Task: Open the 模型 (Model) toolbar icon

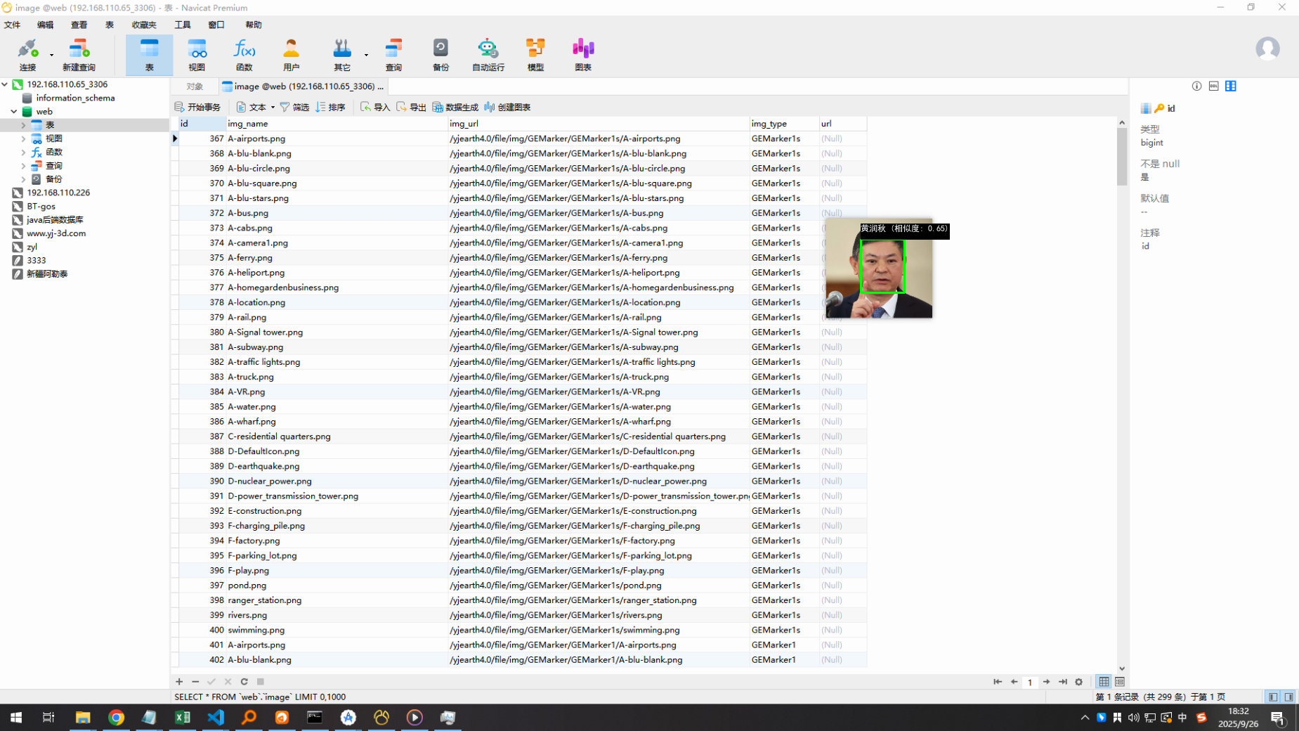Action: (535, 55)
